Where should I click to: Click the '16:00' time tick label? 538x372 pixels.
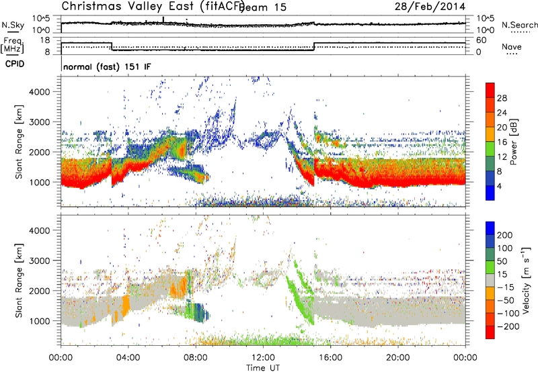(x=330, y=358)
